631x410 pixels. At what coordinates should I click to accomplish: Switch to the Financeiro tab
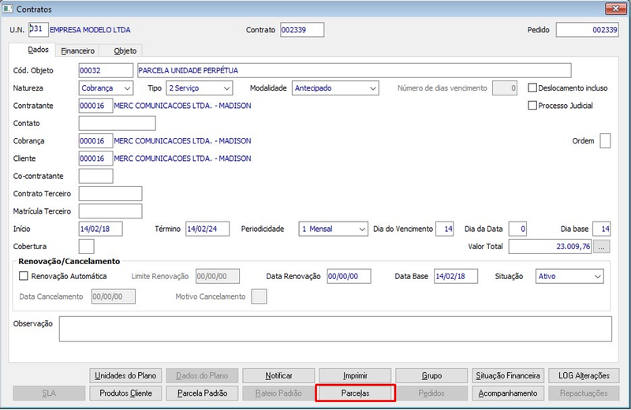(77, 50)
